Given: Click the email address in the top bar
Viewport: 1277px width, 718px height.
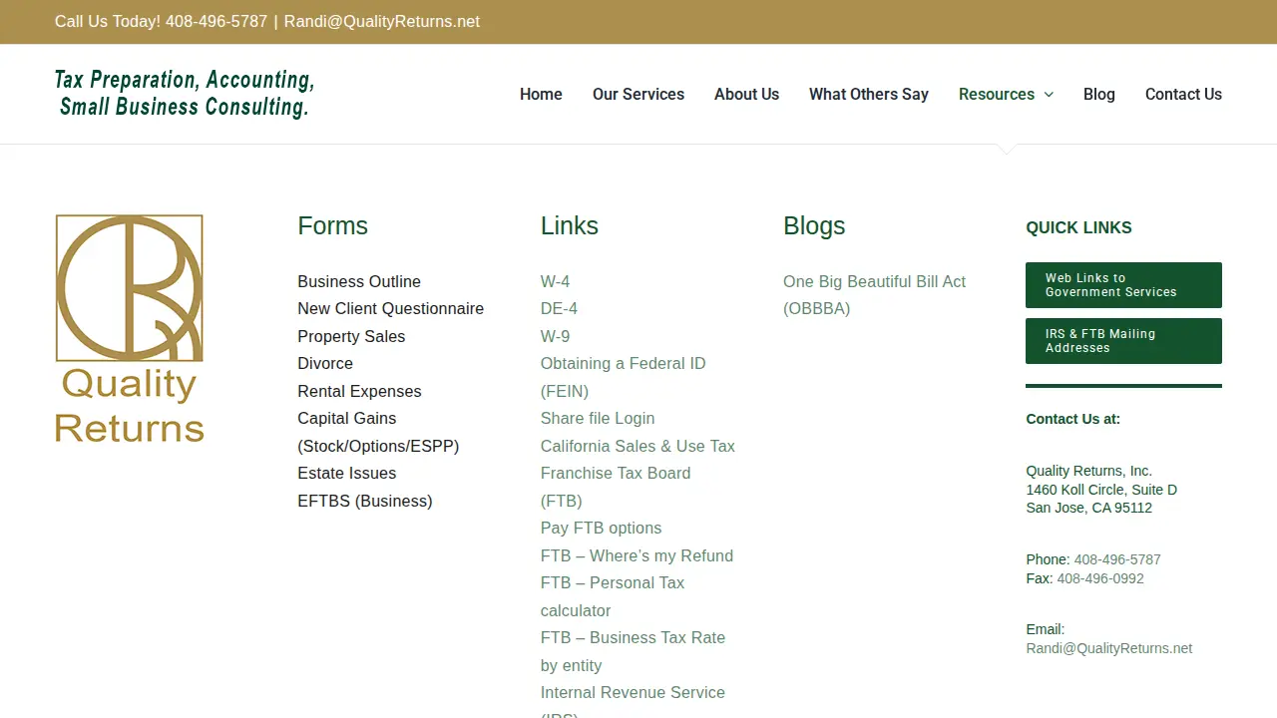Looking at the screenshot, I should click(x=382, y=22).
